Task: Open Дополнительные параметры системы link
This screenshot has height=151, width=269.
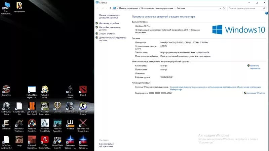Action: pos(113,39)
